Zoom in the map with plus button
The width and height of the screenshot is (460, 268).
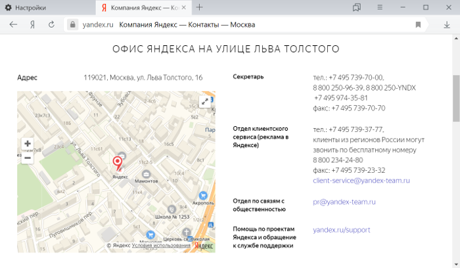click(x=28, y=144)
